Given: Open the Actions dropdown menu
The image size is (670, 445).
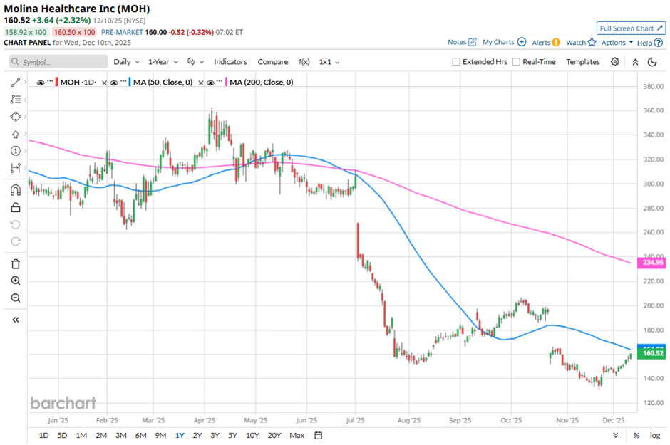Looking at the screenshot, I should coord(617,42).
